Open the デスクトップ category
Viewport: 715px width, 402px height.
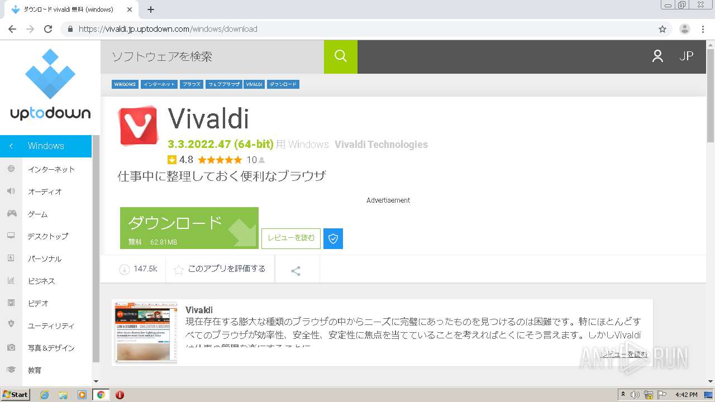48,236
